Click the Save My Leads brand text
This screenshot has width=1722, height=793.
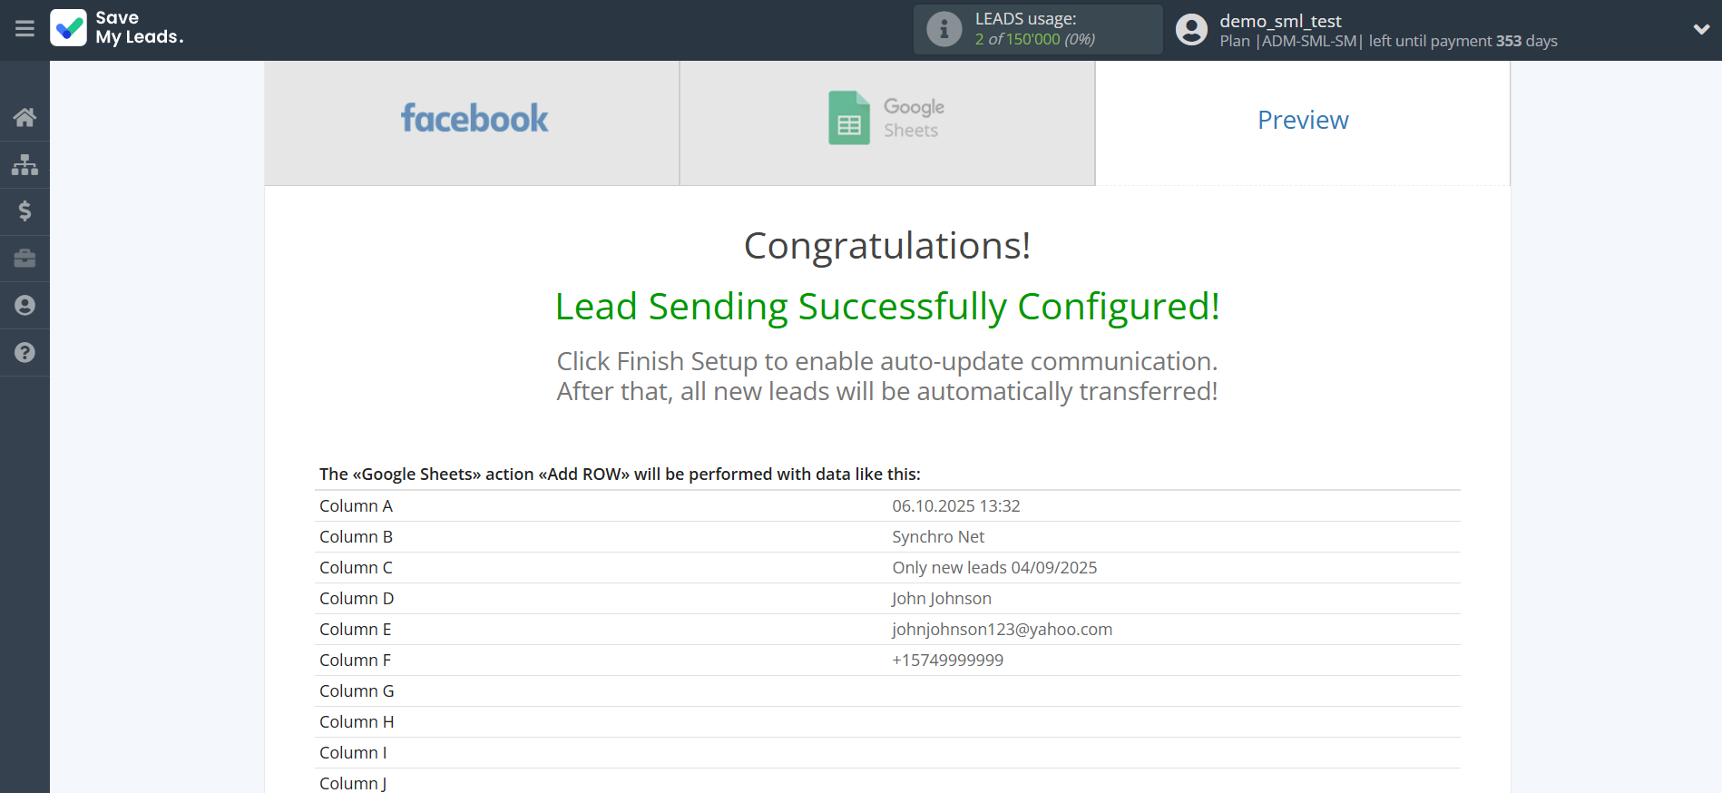pos(140,28)
